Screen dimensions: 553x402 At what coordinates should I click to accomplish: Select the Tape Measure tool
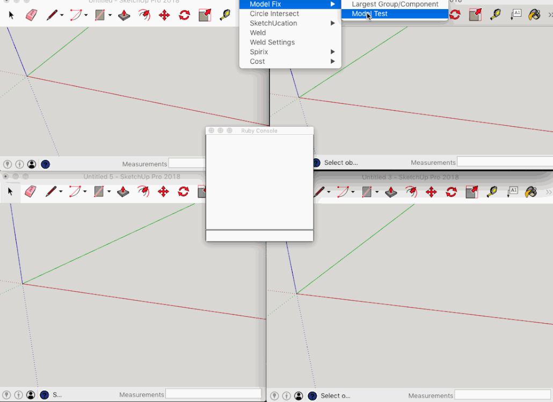pyautogui.click(x=225, y=14)
